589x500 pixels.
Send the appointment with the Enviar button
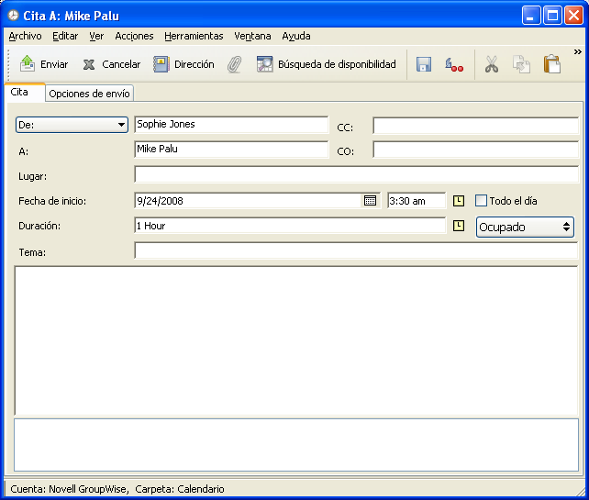click(x=43, y=64)
